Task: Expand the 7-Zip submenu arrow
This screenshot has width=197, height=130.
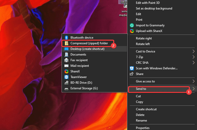Action: 193,57
